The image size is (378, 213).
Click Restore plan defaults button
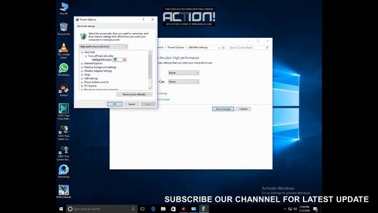pos(134,94)
